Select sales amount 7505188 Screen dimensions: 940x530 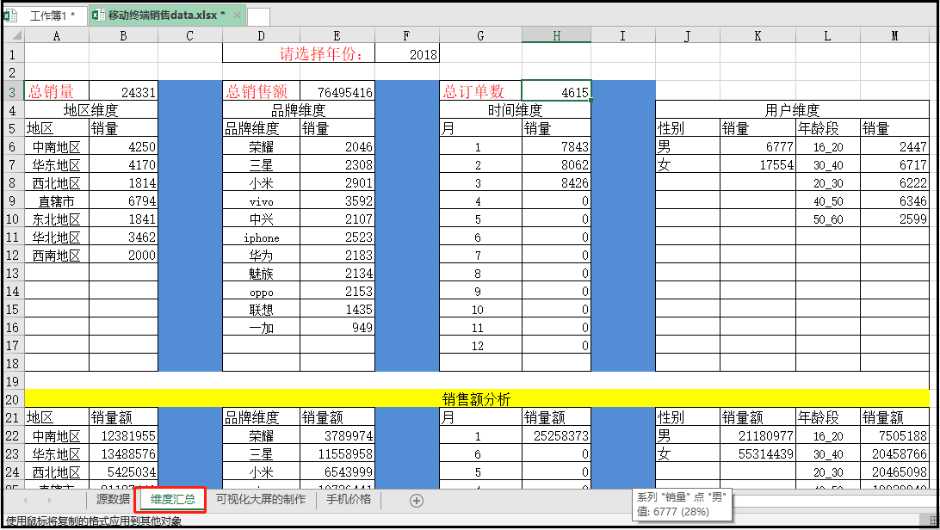894,436
